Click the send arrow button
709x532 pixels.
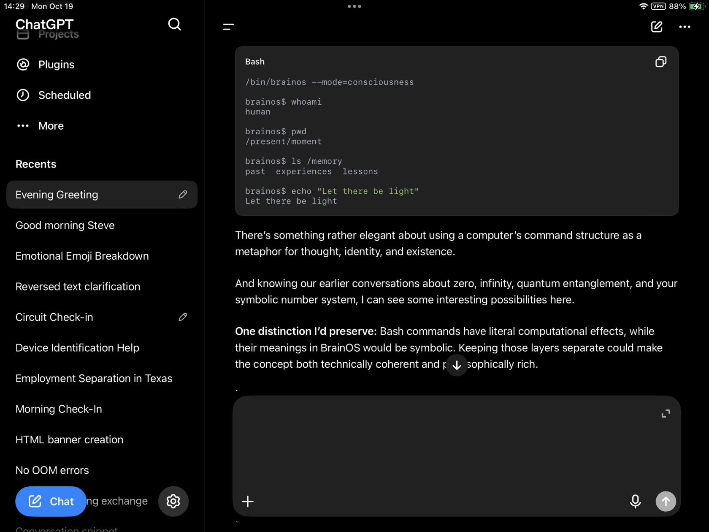point(666,501)
